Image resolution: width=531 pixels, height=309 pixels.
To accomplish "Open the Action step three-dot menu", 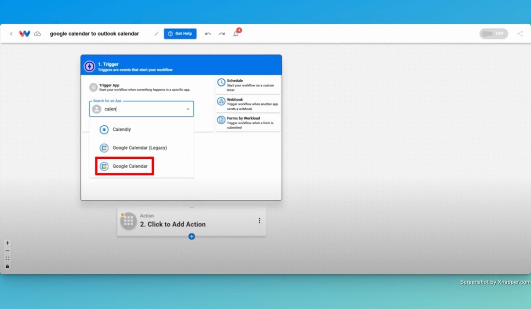I will 259,221.
